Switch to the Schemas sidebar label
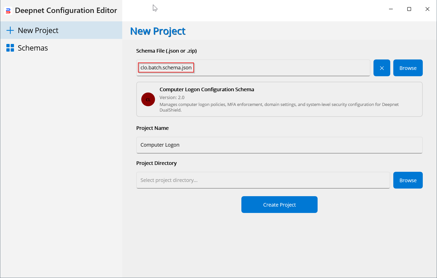Image resolution: width=437 pixels, height=278 pixels. click(x=33, y=48)
